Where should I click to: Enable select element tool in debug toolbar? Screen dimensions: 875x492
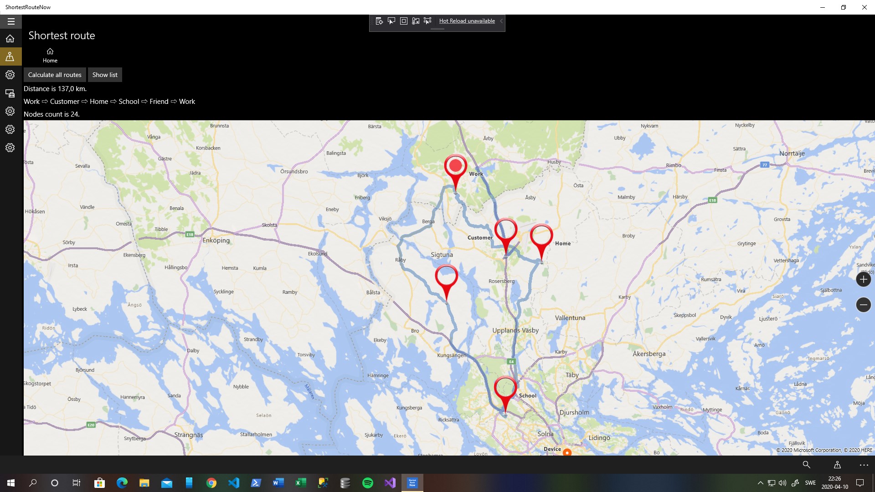(391, 21)
